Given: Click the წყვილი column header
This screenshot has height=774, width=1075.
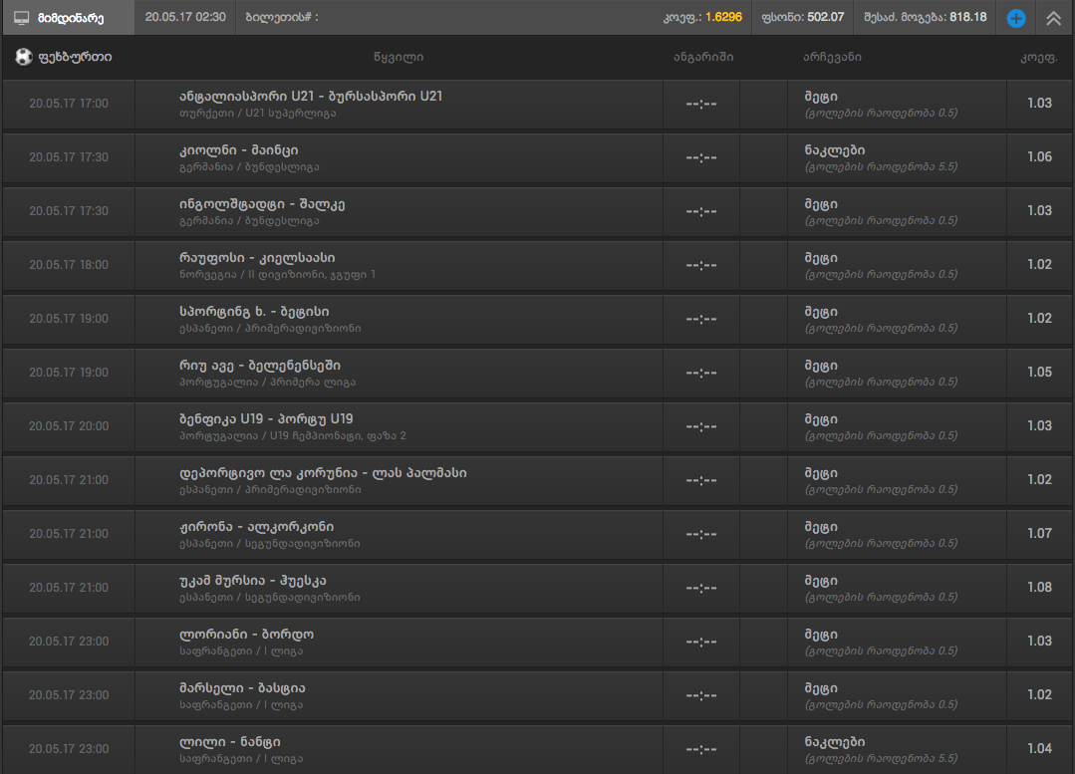Looking at the screenshot, I should (399, 58).
